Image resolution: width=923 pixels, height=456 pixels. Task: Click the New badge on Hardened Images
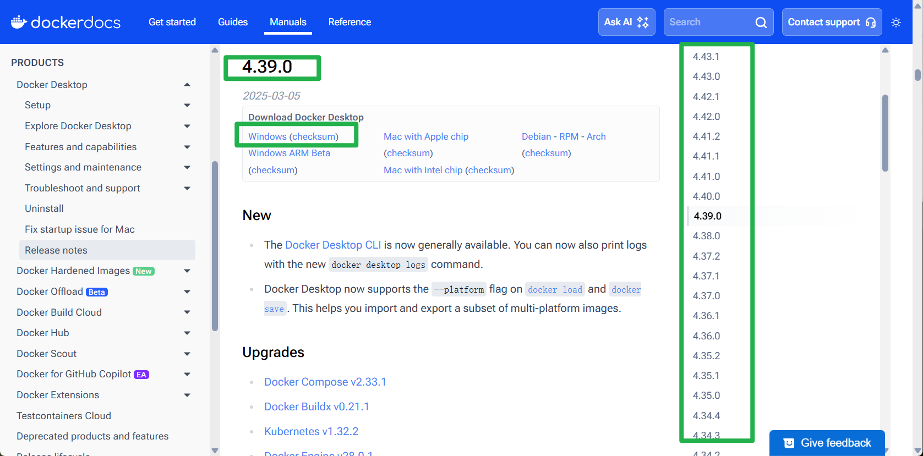pyautogui.click(x=144, y=271)
